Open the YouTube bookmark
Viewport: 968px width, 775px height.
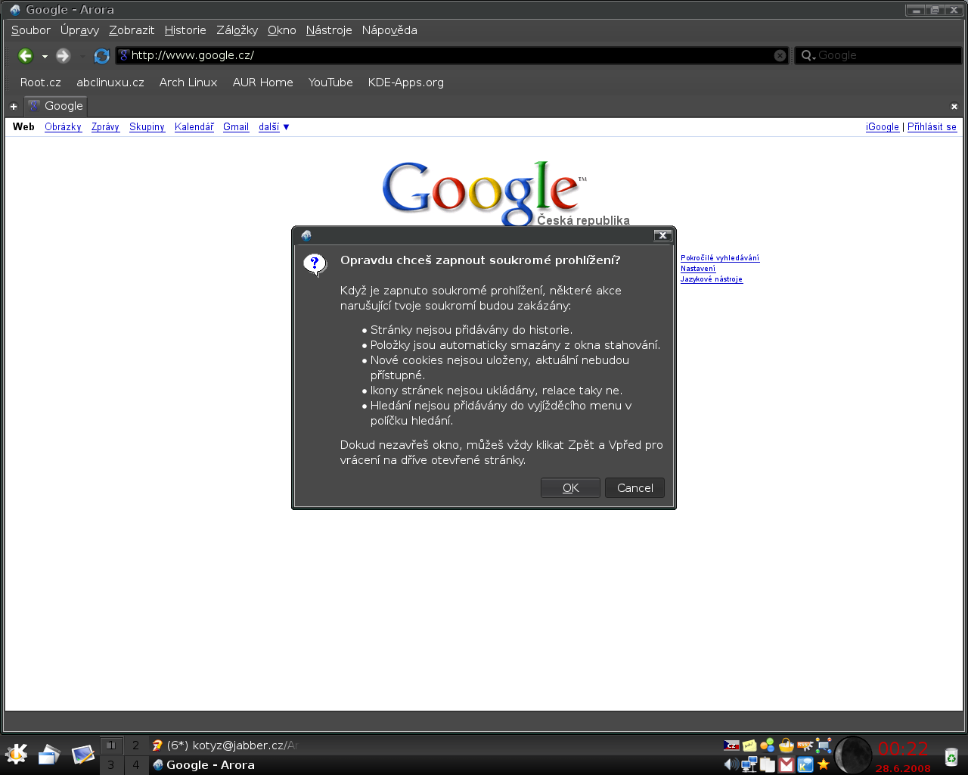[330, 82]
